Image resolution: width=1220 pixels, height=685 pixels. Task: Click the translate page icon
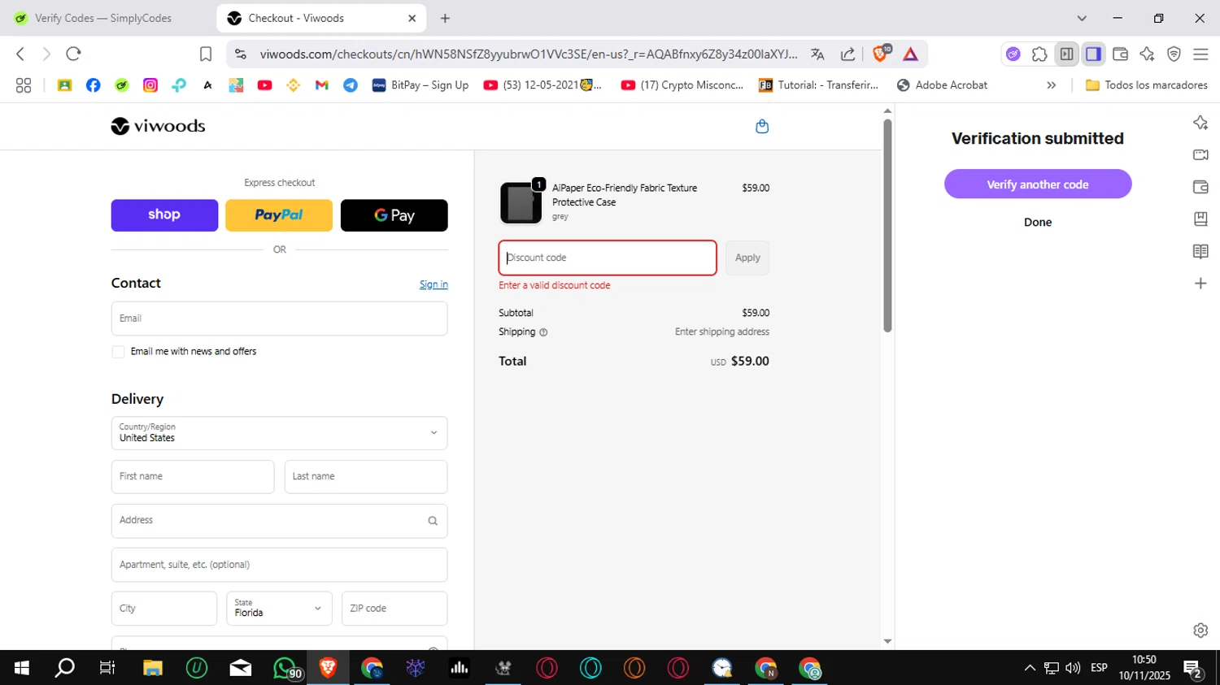coord(817,54)
